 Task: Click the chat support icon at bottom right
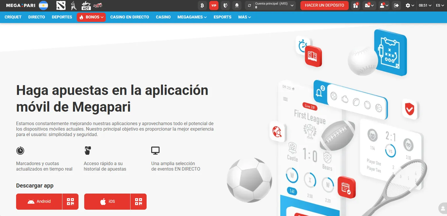442,208
